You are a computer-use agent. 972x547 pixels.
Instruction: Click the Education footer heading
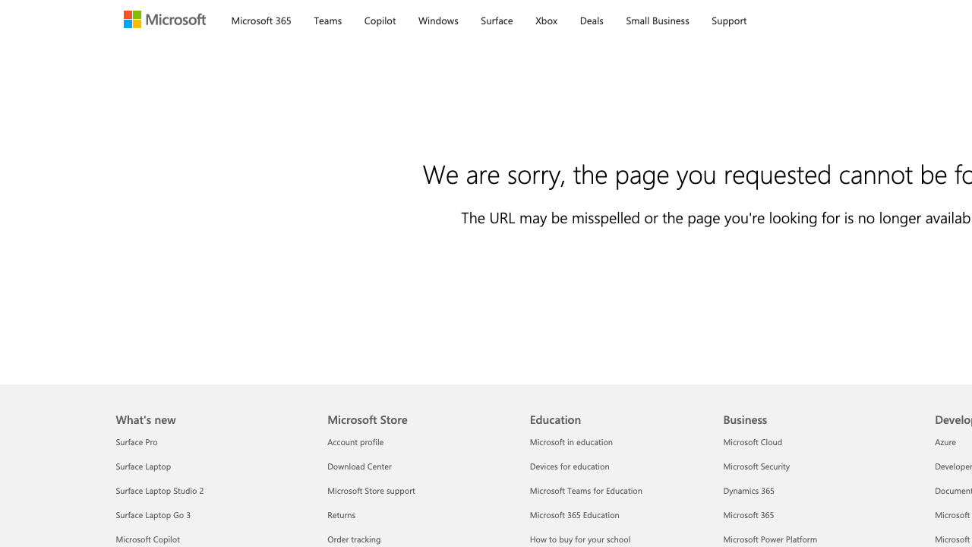pos(555,419)
